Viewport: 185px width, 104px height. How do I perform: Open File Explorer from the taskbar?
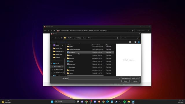tap(129, 102)
